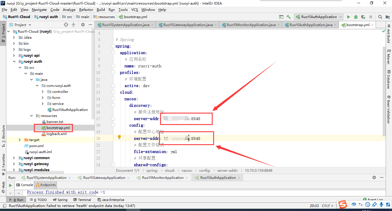Click yellow light bulb intention on line 20
Screen dimensions: 392x211
[119, 137]
